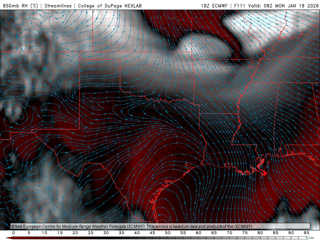This screenshot has height=240, width=320.
Task: Click the 95 tick label on the scale
Action: (306, 233)
